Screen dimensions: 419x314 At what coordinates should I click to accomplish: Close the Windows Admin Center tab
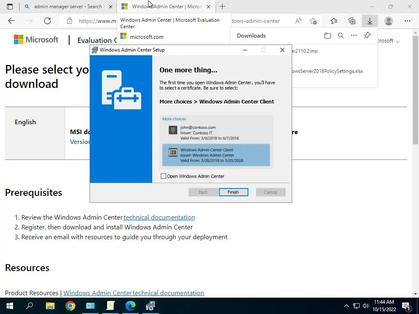pyautogui.click(x=208, y=7)
